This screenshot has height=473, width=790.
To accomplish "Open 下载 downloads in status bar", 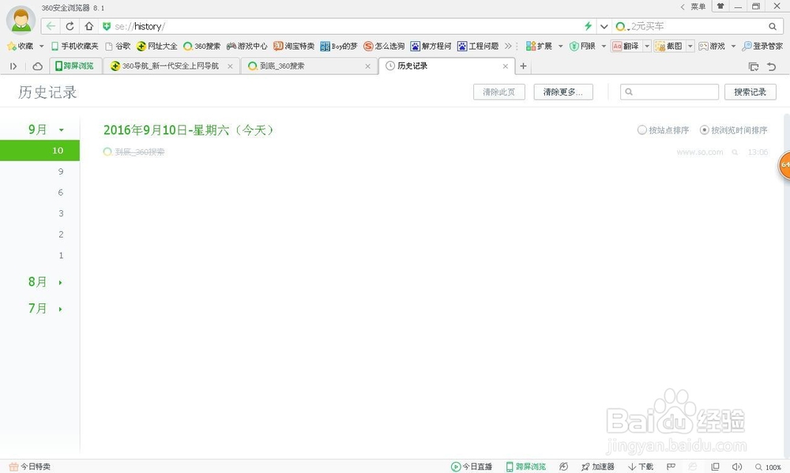I will [x=641, y=467].
